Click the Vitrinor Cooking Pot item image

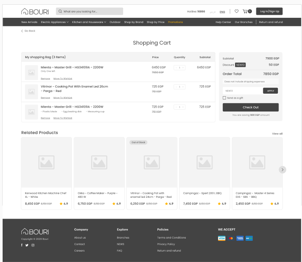click(x=31, y=92)
